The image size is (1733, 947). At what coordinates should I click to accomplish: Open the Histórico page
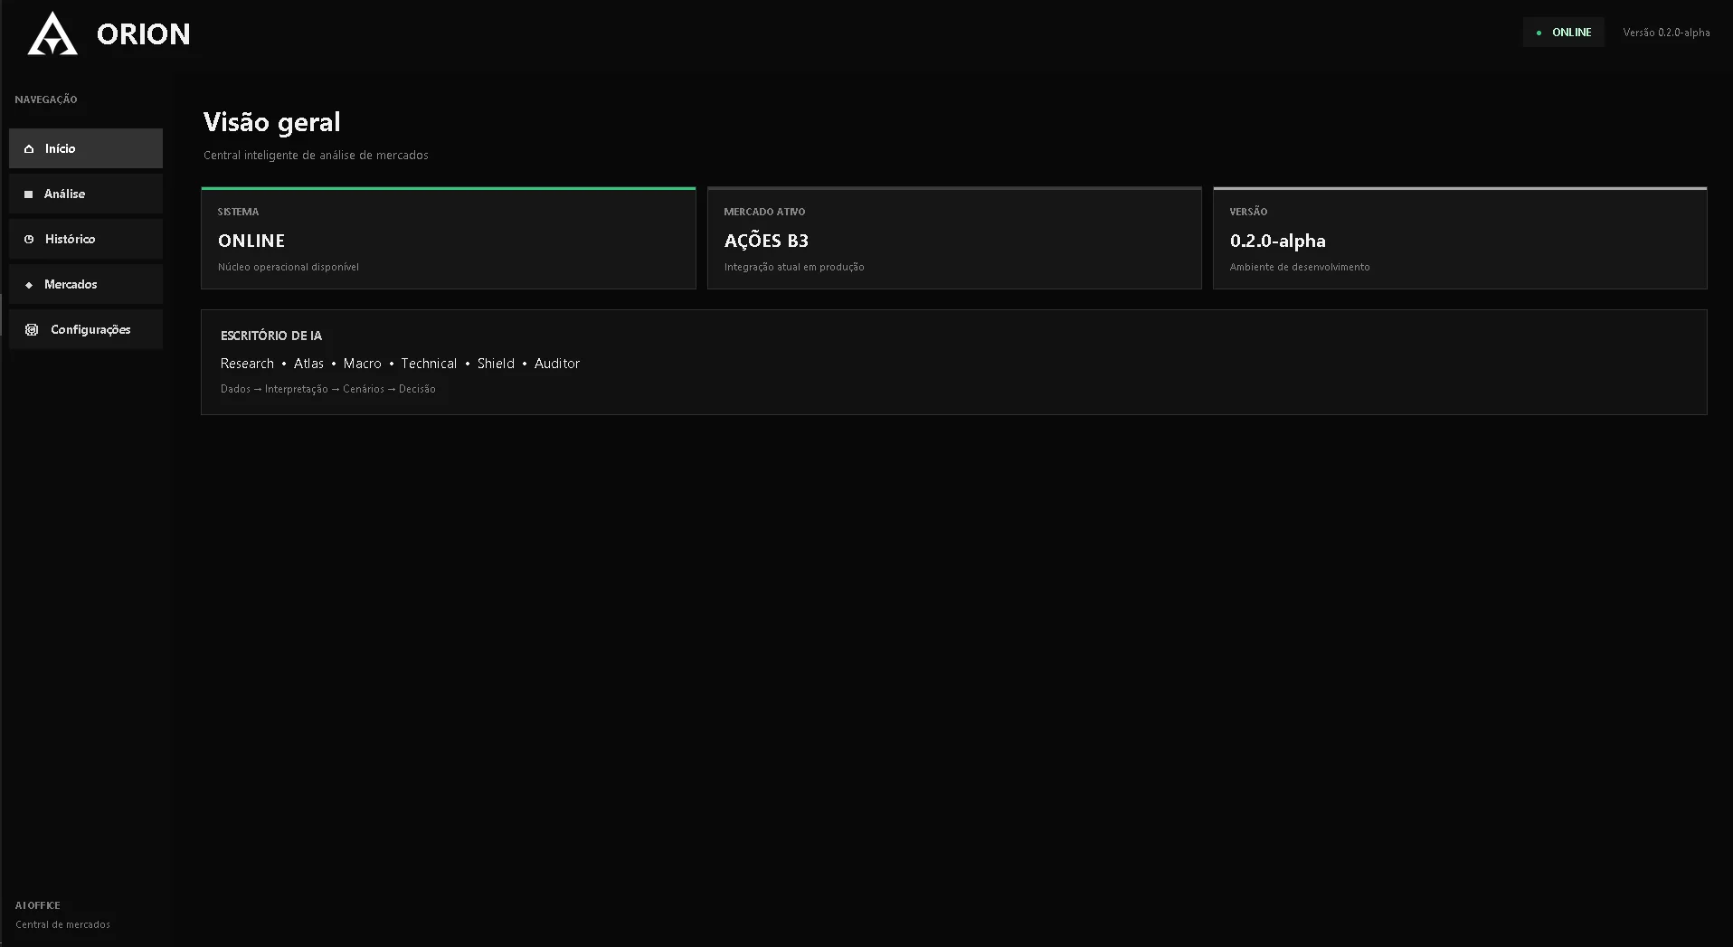click(x=86, y=239)
